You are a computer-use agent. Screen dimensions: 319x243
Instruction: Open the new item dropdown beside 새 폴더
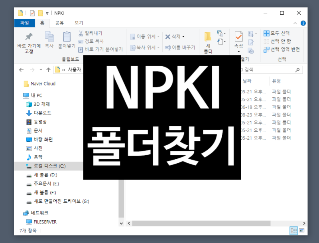(221, 33)
